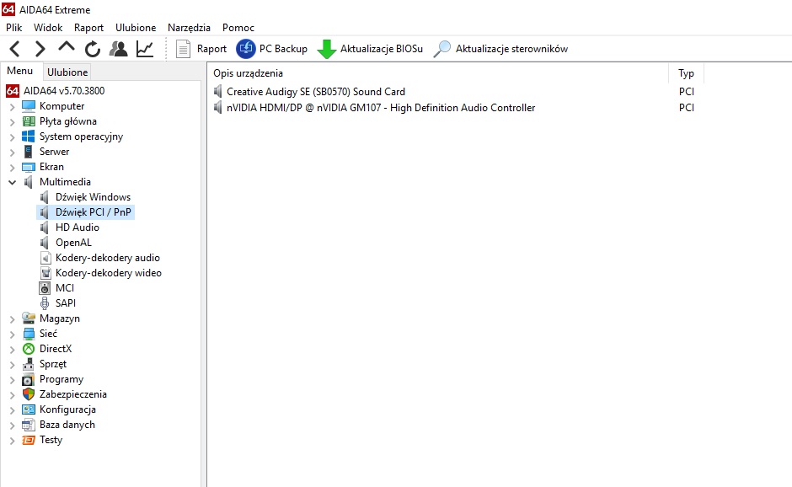Select the Creative Audigy SE Sound Card row
Screen dimensions: 792x487
[x=316, y=92]
